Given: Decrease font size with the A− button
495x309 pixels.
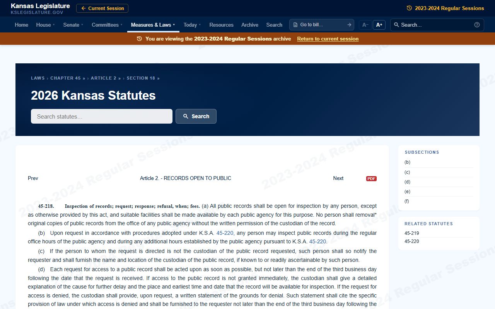Looking at the screenshot, I should [x=365, y=25].
